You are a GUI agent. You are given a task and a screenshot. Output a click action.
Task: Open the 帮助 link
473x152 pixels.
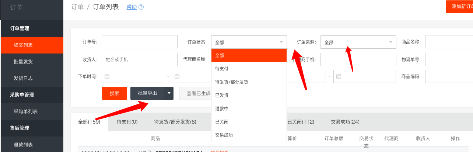pyautogui.click(x=132, y=7)
